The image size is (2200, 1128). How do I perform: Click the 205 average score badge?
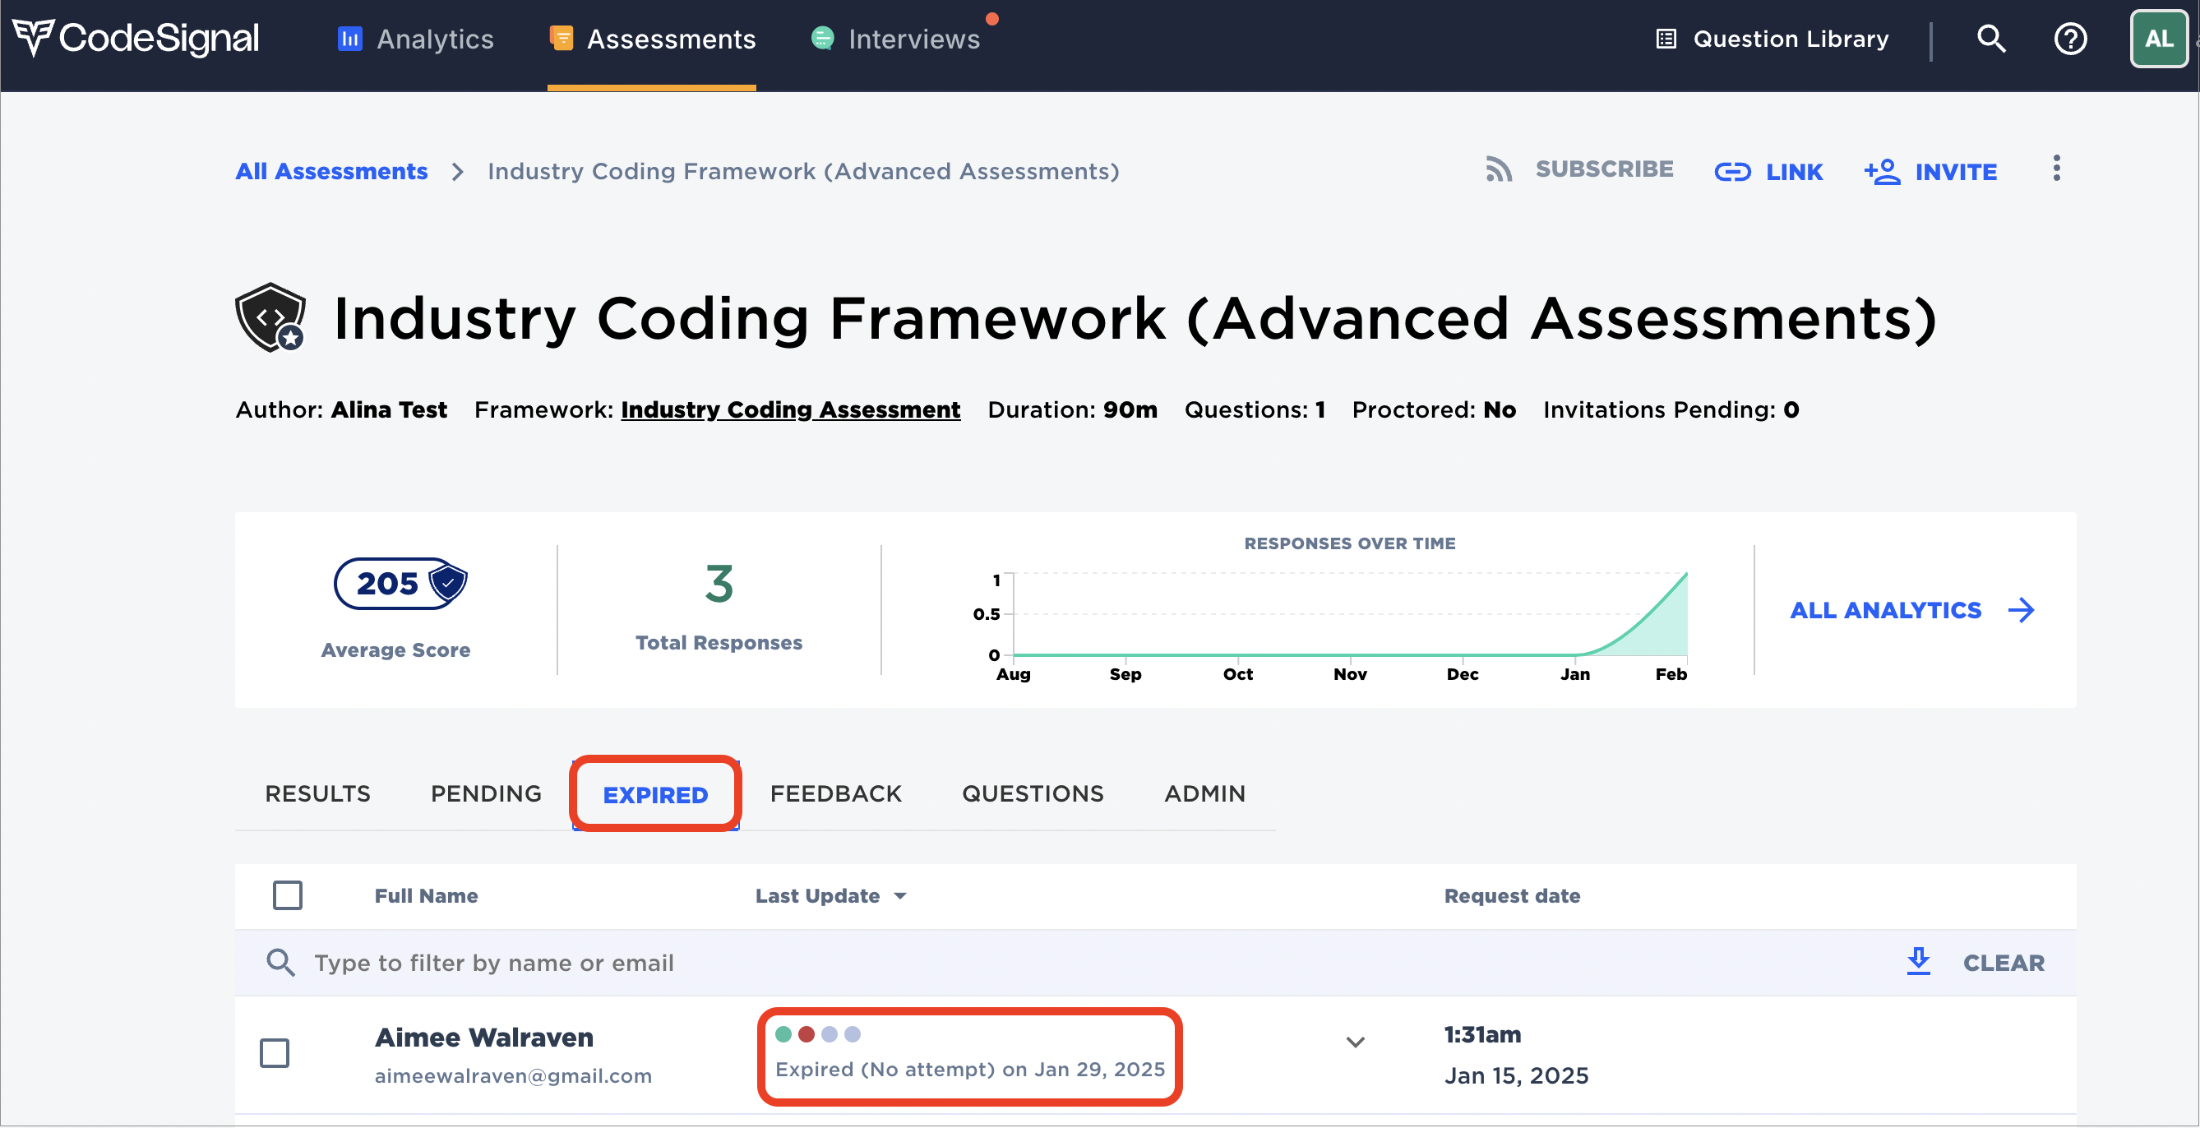coord(400,584)
